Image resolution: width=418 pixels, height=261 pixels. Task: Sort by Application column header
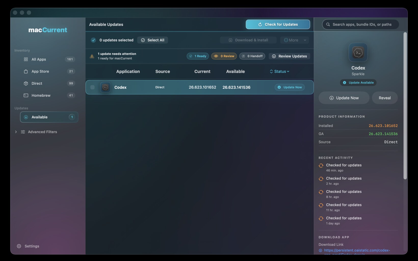(128, 72)
